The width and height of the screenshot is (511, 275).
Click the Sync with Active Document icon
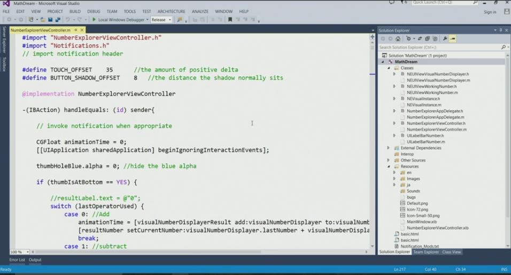click(420, 39)
